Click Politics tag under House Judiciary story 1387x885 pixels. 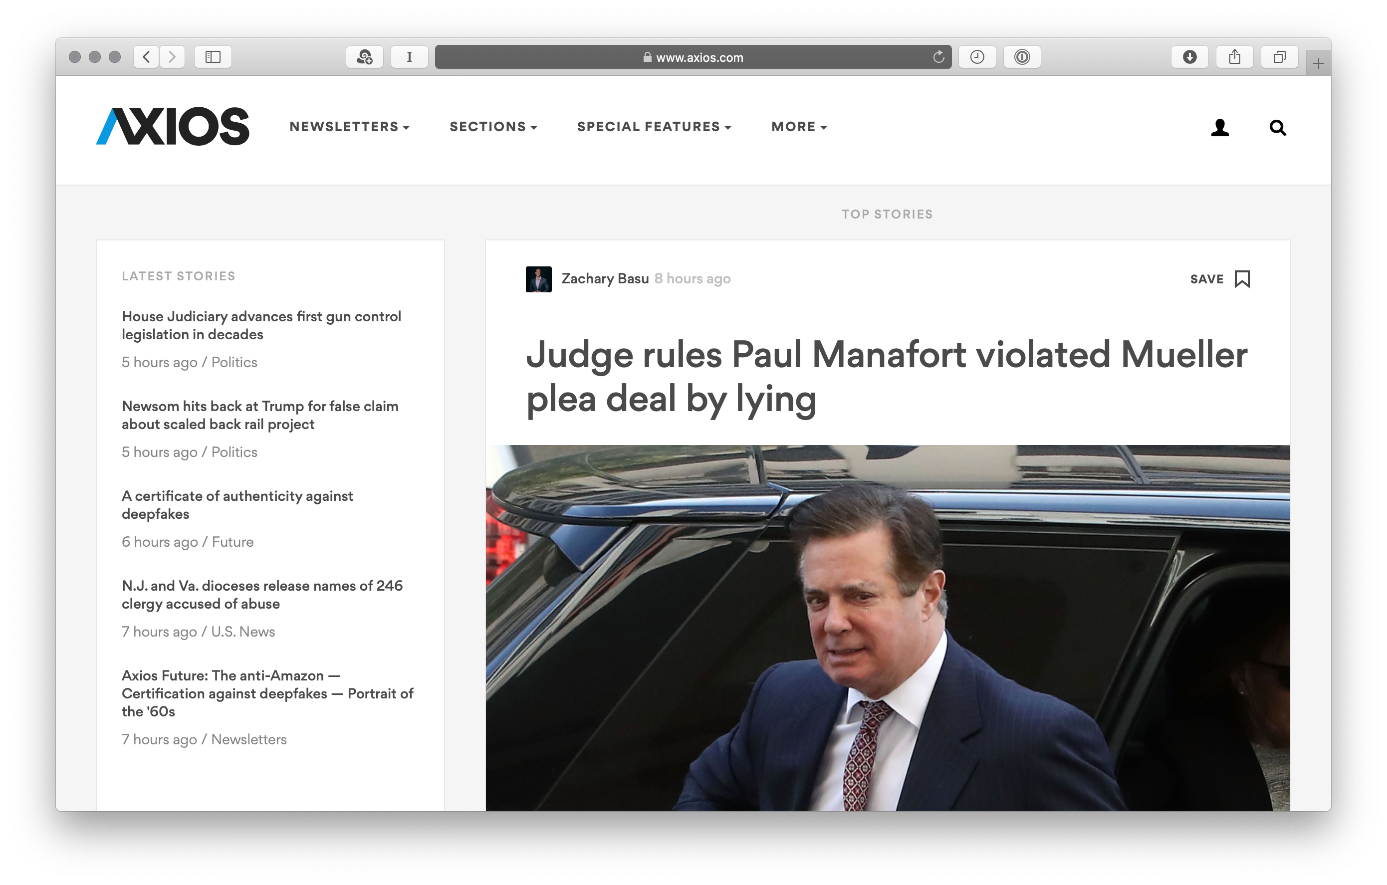pos(234,362)
